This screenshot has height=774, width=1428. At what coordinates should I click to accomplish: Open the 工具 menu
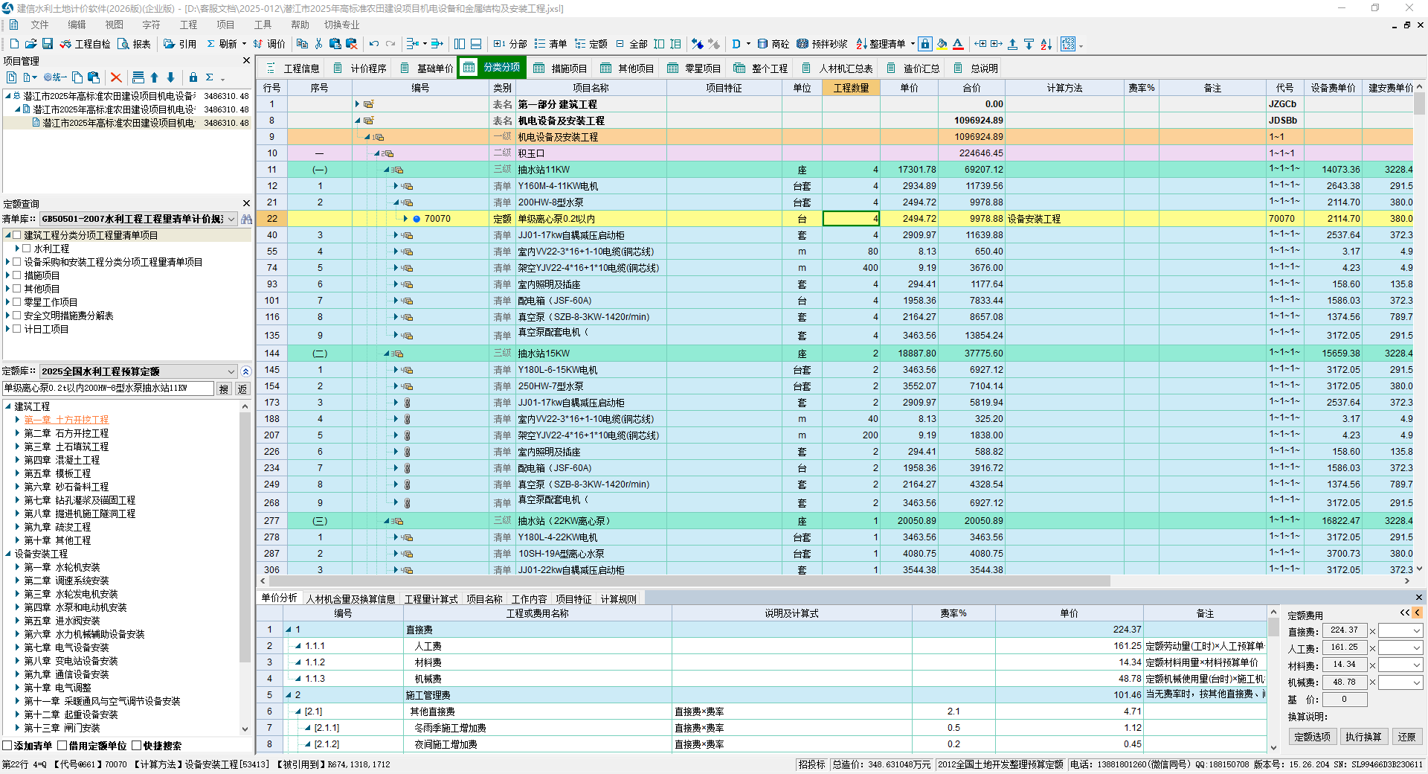pos(263,25)
